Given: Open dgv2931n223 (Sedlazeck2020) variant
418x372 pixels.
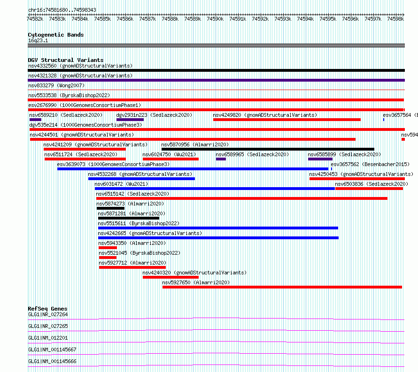Looking at the screenshot, I should 154,115.
